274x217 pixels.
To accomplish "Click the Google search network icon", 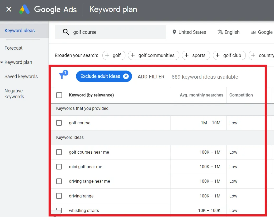I will [253, 32].
